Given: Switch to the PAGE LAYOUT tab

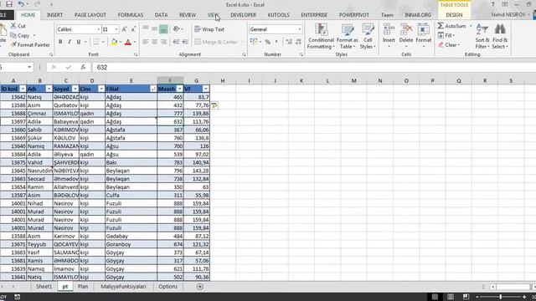Looking at the screenshot, I should coord(90,15).
